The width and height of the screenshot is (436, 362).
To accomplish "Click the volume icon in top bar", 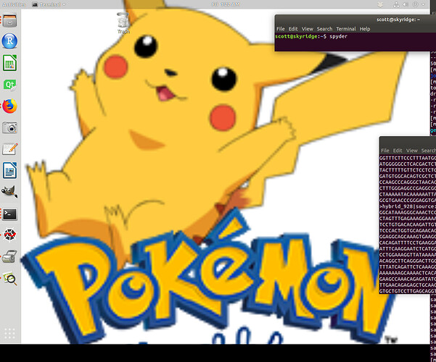I will 406,4.
